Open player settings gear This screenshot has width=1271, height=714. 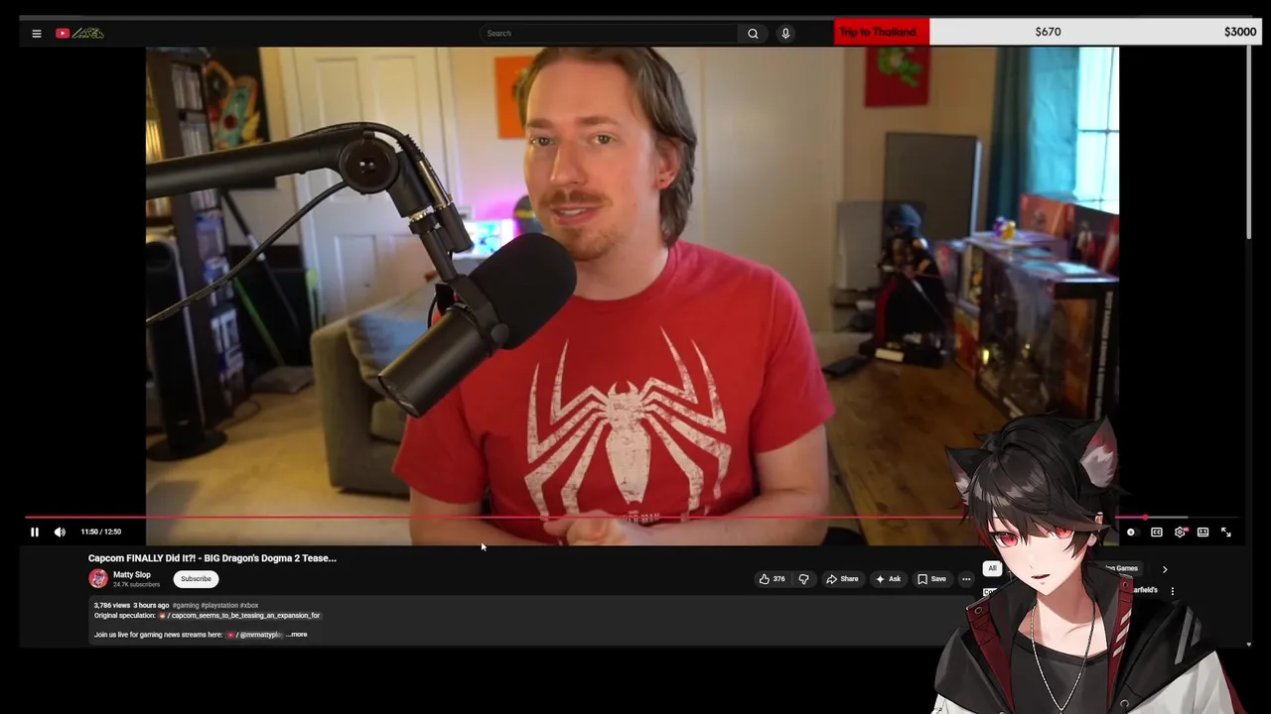[1180, 533]
